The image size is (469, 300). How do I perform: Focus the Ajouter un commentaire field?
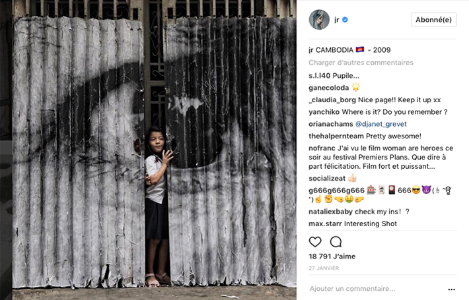pos(377,289)
